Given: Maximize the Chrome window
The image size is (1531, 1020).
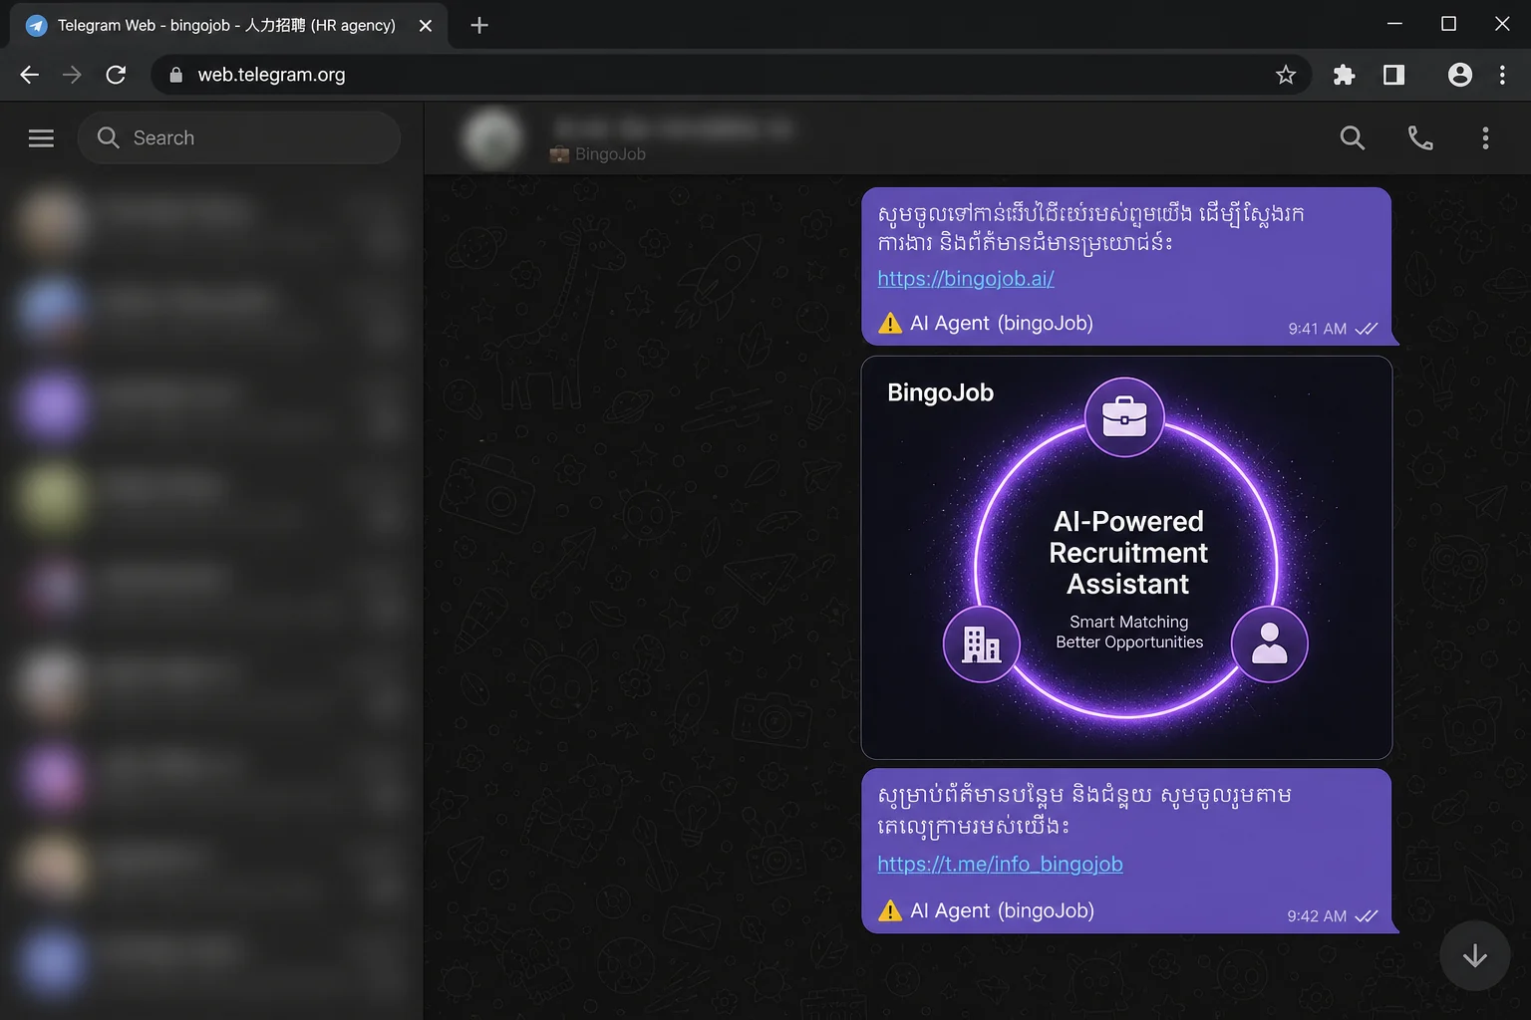Looking at the screenshot, I should point(1448,24).
